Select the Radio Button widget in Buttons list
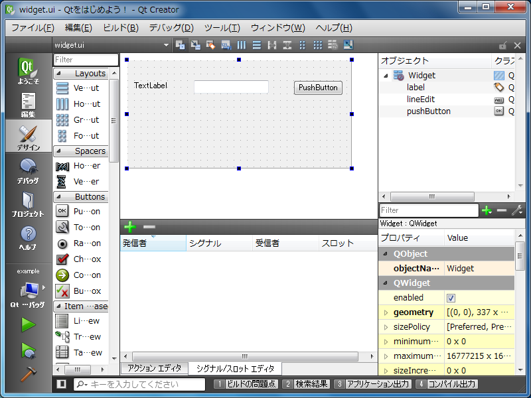 80,243
